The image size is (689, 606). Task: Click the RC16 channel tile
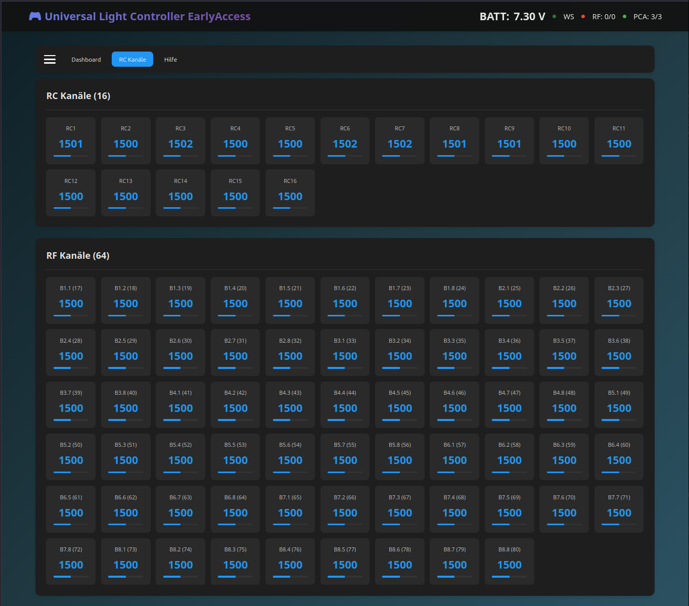[290, 193]
